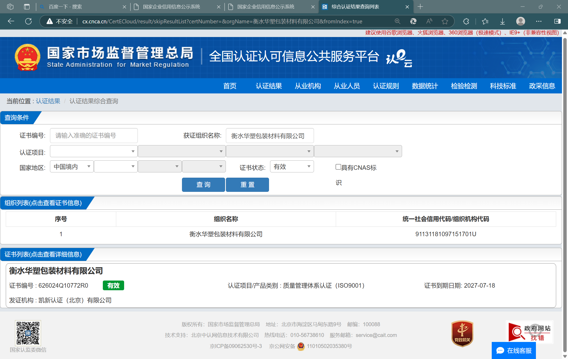Screen dimensions: 568x359
Task: Open the 认证结果 navigation menu
Action: point(269,86)
